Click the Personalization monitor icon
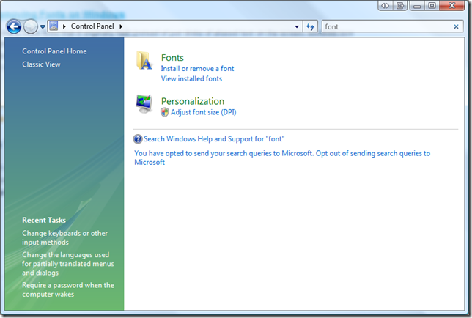This screenshot has height=318, width=472. point(144,104)
